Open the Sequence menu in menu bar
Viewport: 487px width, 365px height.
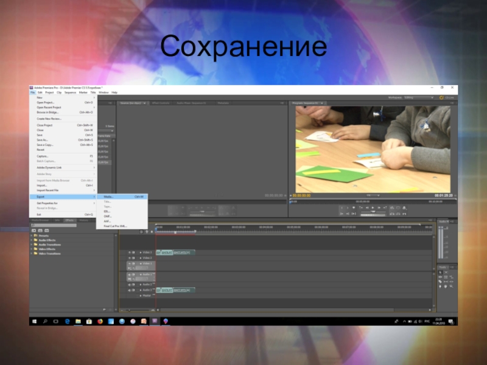(x=70, y=92)
